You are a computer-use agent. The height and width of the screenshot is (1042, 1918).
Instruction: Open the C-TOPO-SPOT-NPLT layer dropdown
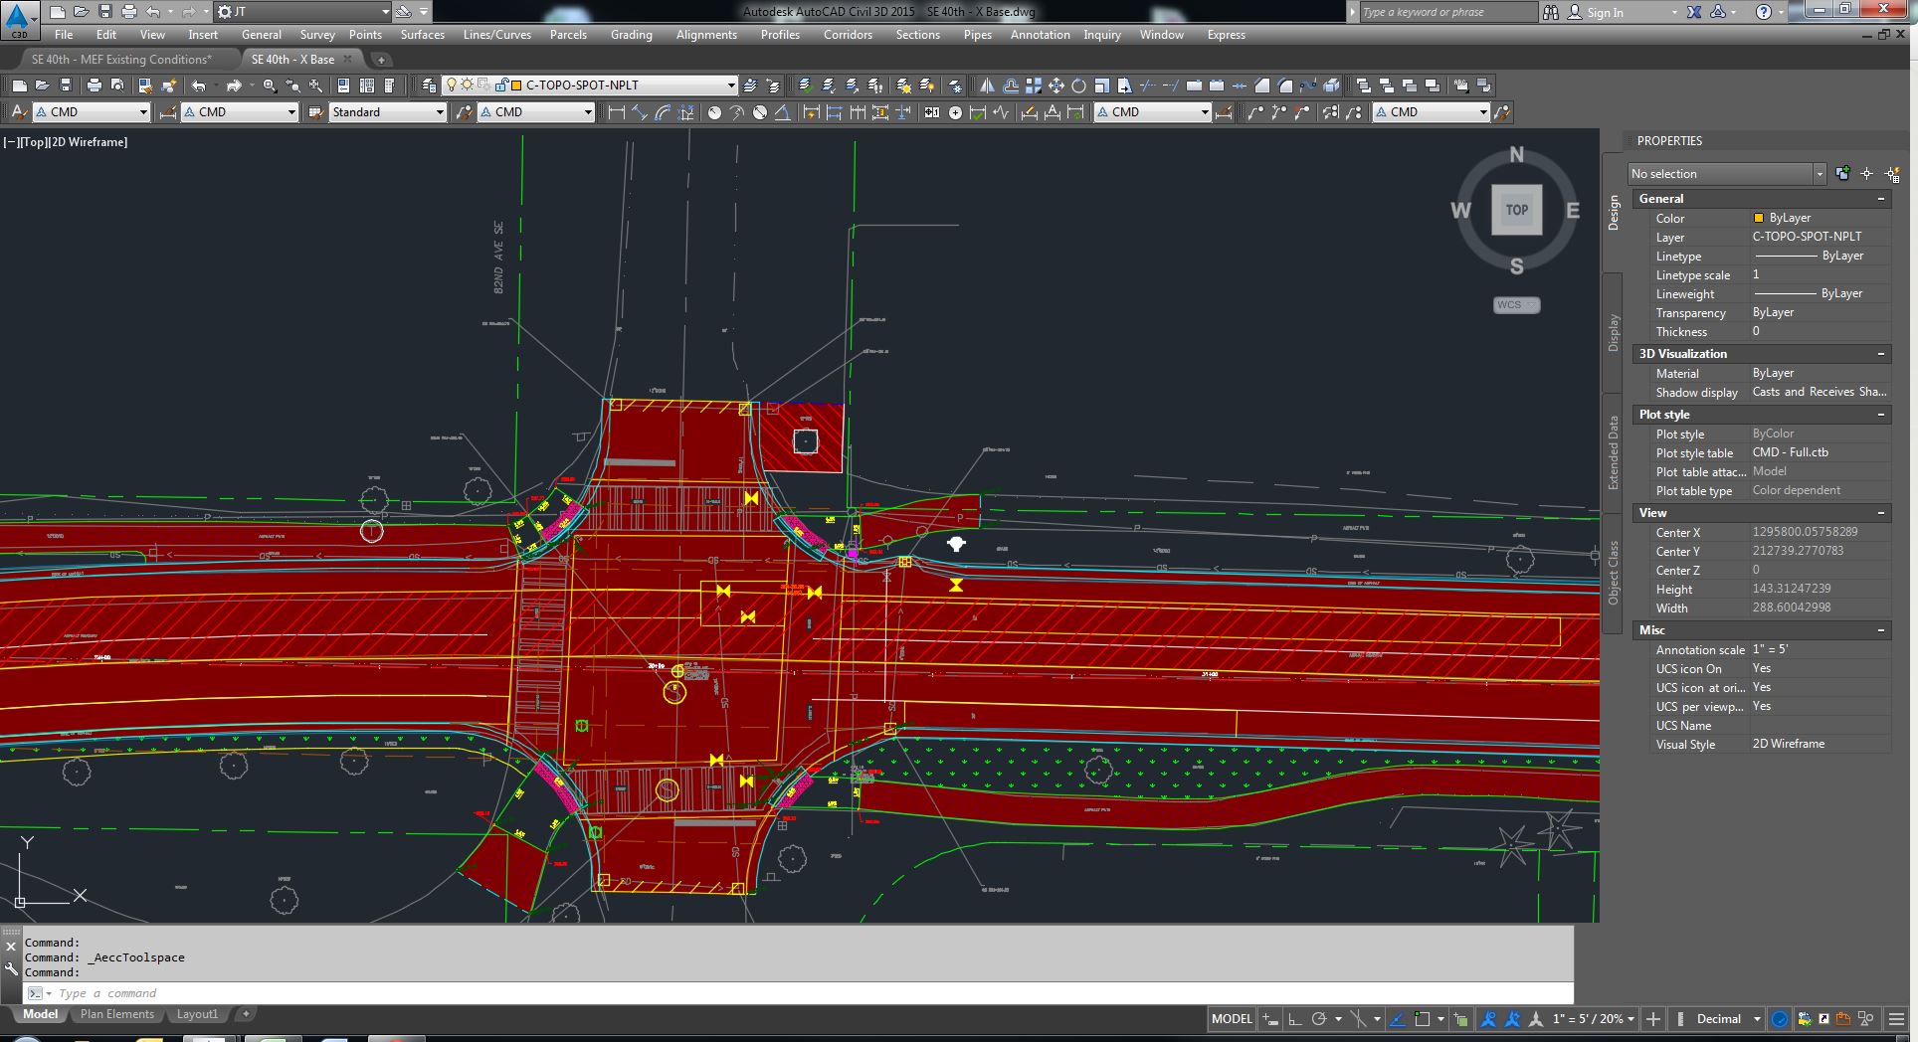click(x=731, y=86)
